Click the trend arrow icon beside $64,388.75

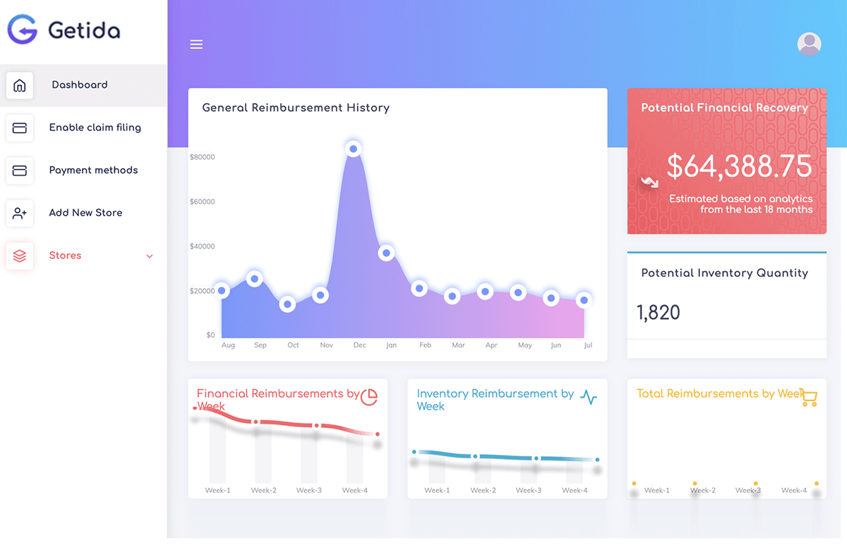(649, 183)
